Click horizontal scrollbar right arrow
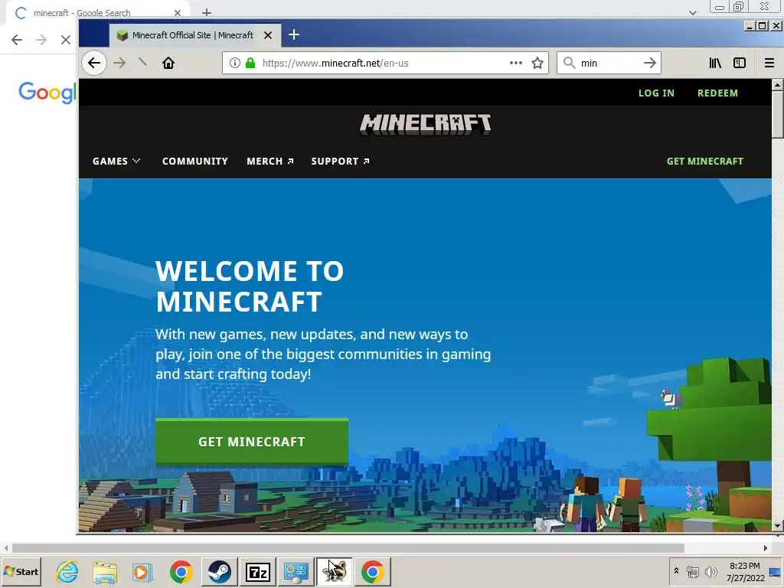Viewport: 784px width, 588px height. click(765, 548)
